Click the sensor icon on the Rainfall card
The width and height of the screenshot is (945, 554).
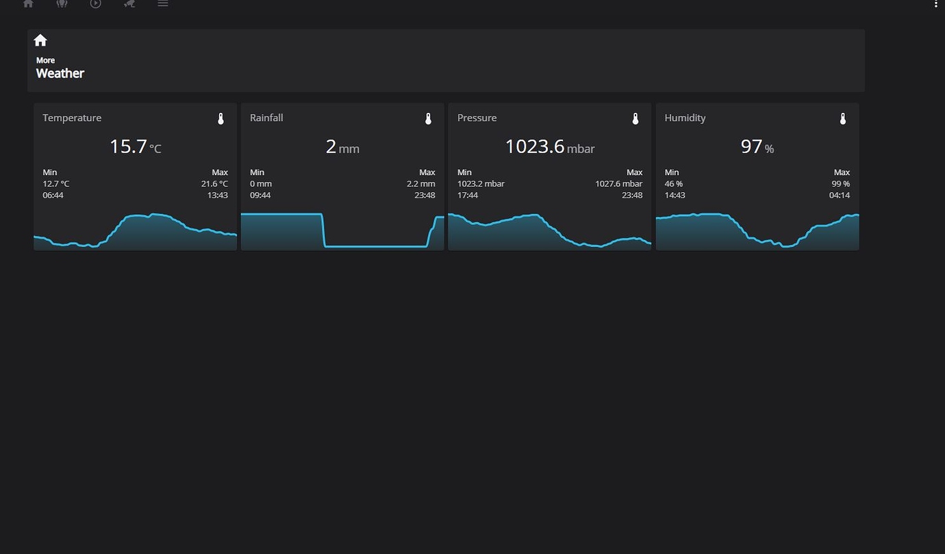(x=428, y=118)
